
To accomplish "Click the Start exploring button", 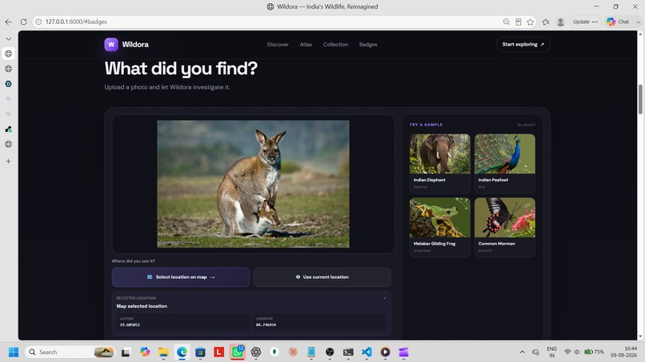I will (x=523, y=45).
